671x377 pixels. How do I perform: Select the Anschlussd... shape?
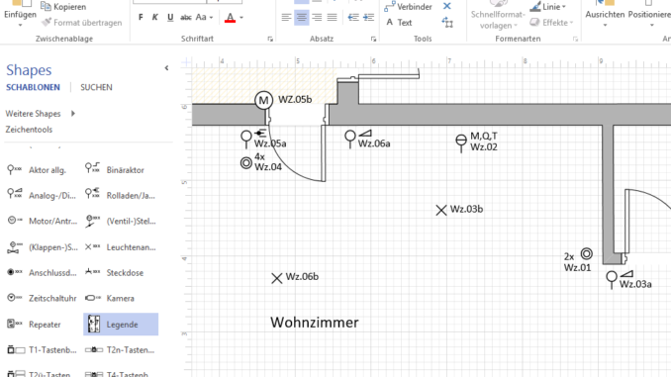click(42, 272)
